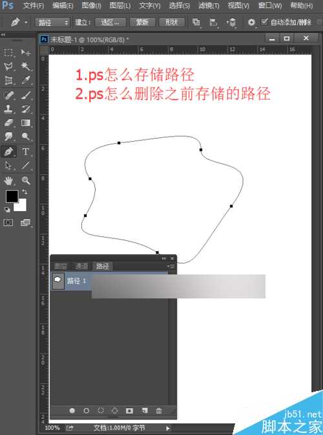Select the Horizontal Type tool

pyautogui.click(x=25, y=151)
